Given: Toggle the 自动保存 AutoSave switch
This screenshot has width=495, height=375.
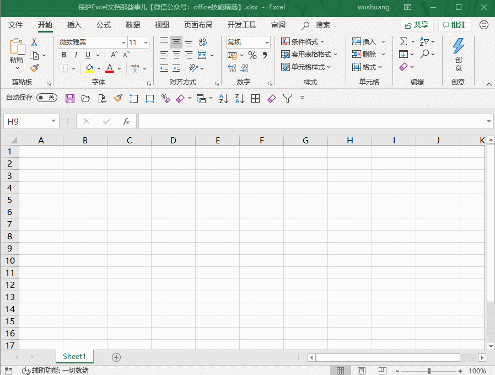Looking at the screenshot, I should click(x=47, y=98).
